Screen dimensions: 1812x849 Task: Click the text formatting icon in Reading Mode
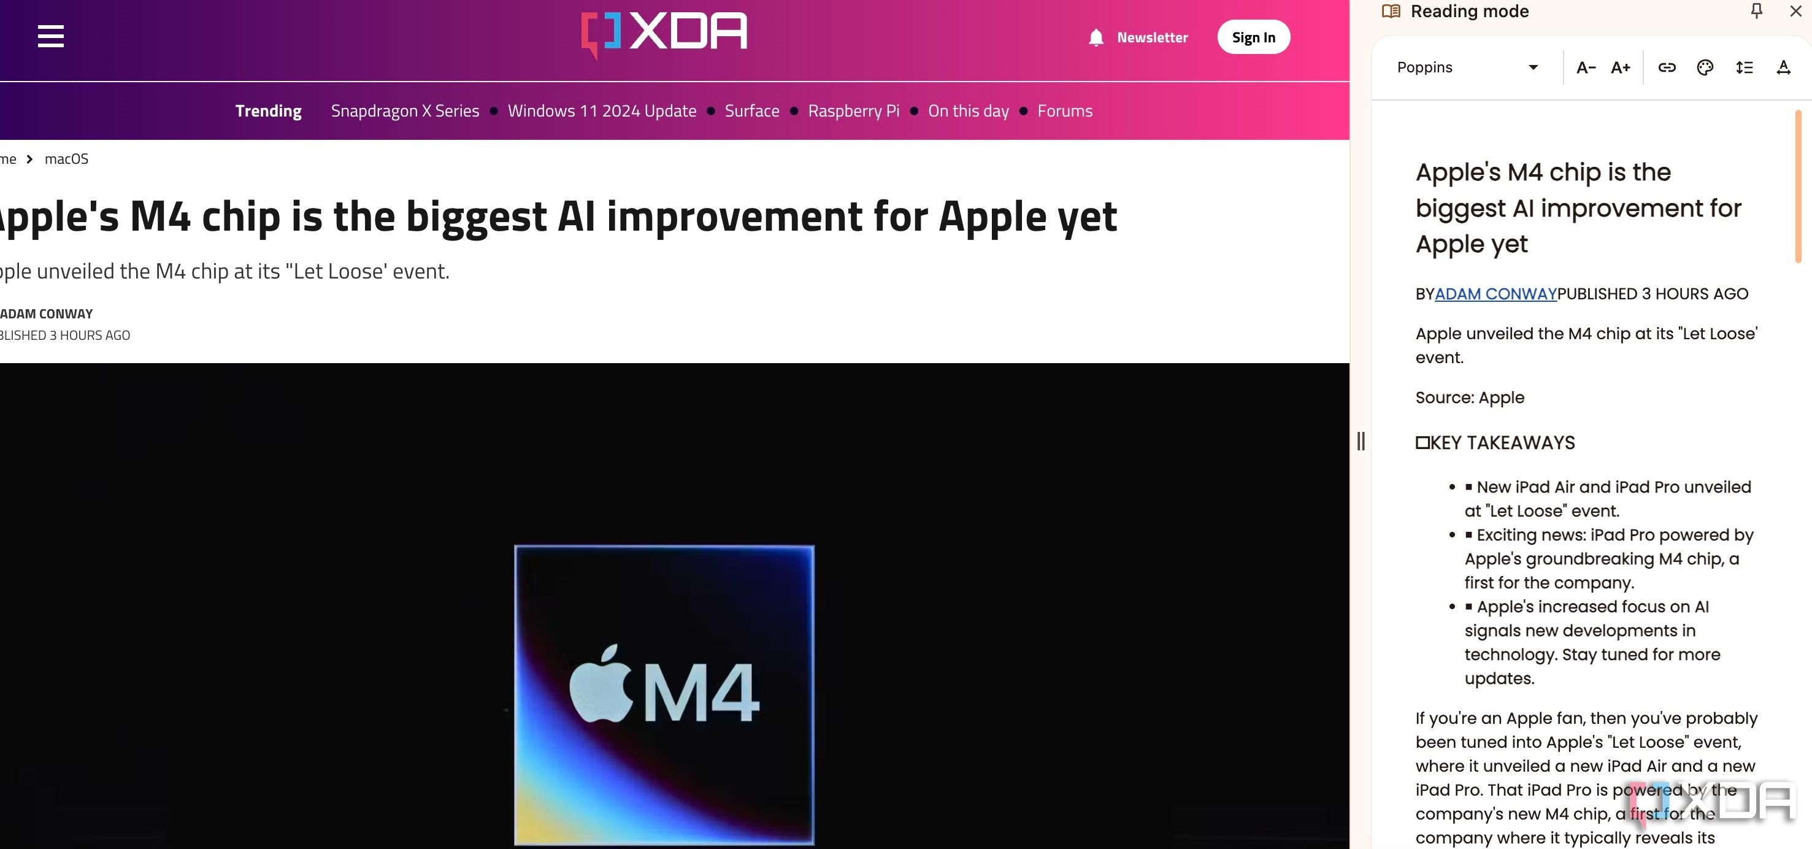pos(1783,68)
